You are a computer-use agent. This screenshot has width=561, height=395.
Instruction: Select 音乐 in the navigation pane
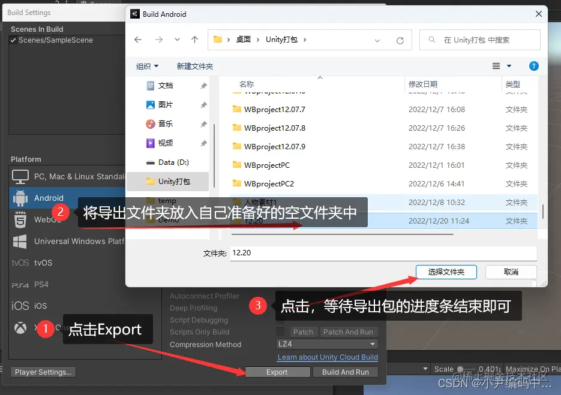165,123
